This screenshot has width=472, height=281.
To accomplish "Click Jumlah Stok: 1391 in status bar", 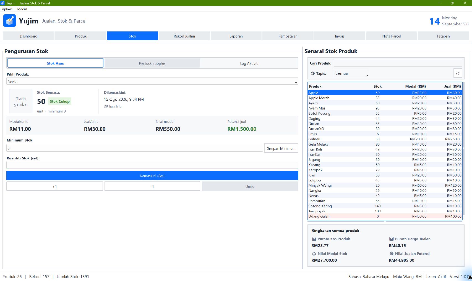I will tap(73, 277).
